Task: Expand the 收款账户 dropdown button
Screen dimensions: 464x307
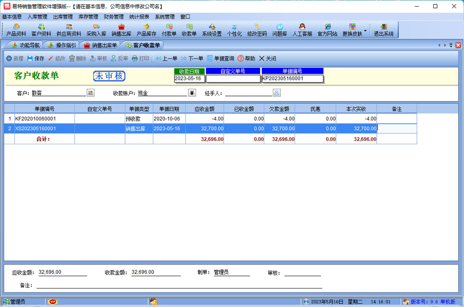Action: tap(192, 93)
